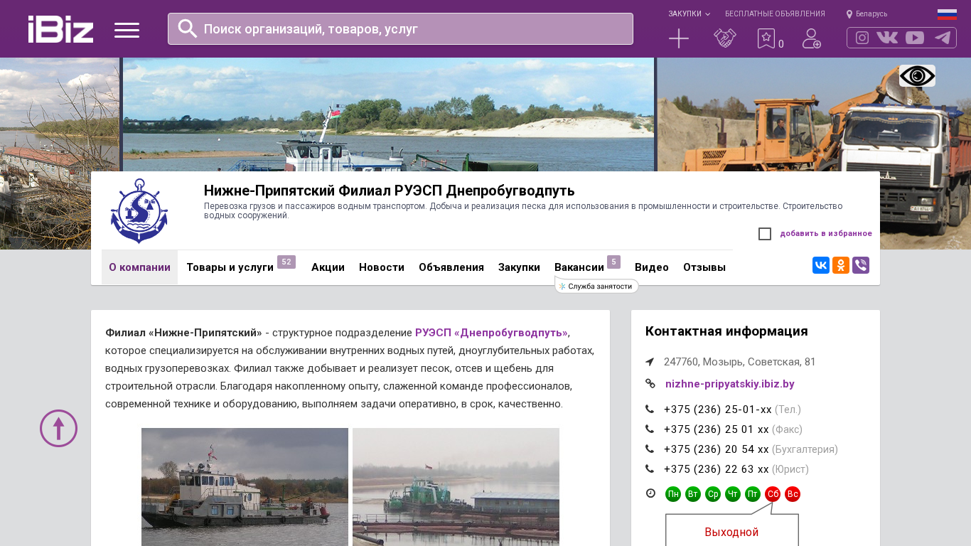The height and width of the screenshot is (546, 971).
Task: Switch to the Новости tab
Action: pos(382,267)
